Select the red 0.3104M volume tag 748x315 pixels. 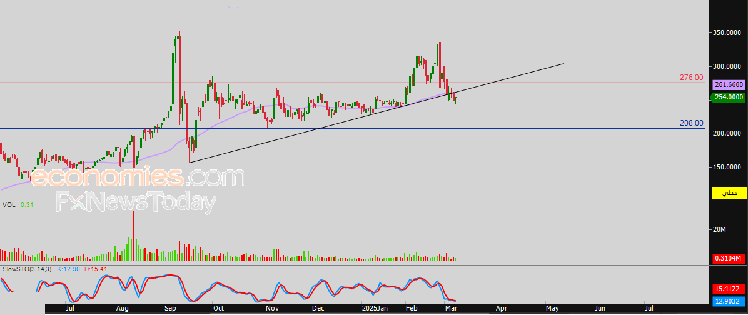coord(728,259)
